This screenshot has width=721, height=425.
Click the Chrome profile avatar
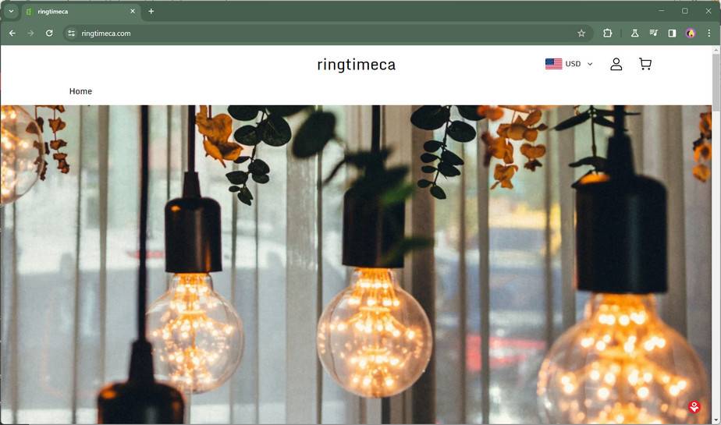point(691,33)
